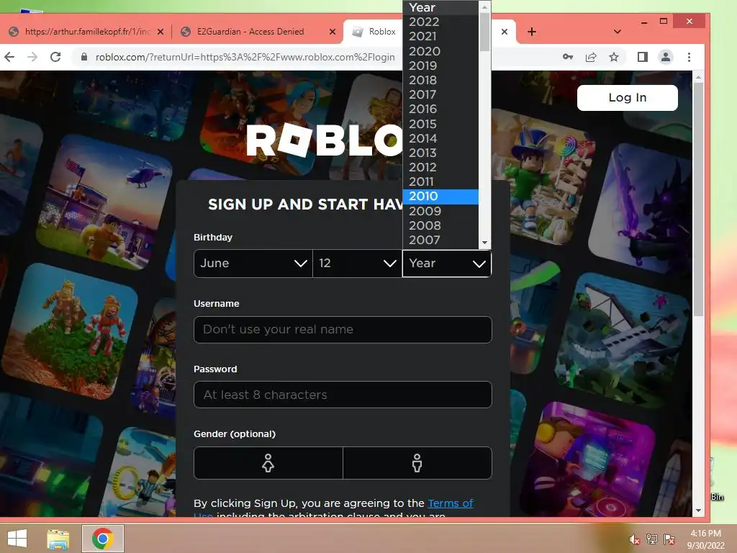This screenshot has width=737, height=553.
Task: Open File Explorer from the taskbar
Action: 58,539
